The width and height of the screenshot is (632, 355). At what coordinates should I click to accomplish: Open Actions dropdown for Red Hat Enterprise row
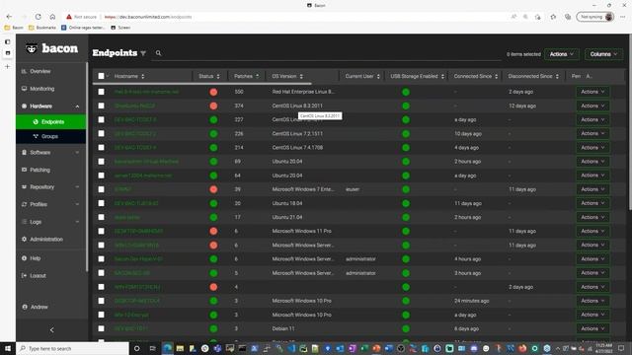click(x=592, y=92)
